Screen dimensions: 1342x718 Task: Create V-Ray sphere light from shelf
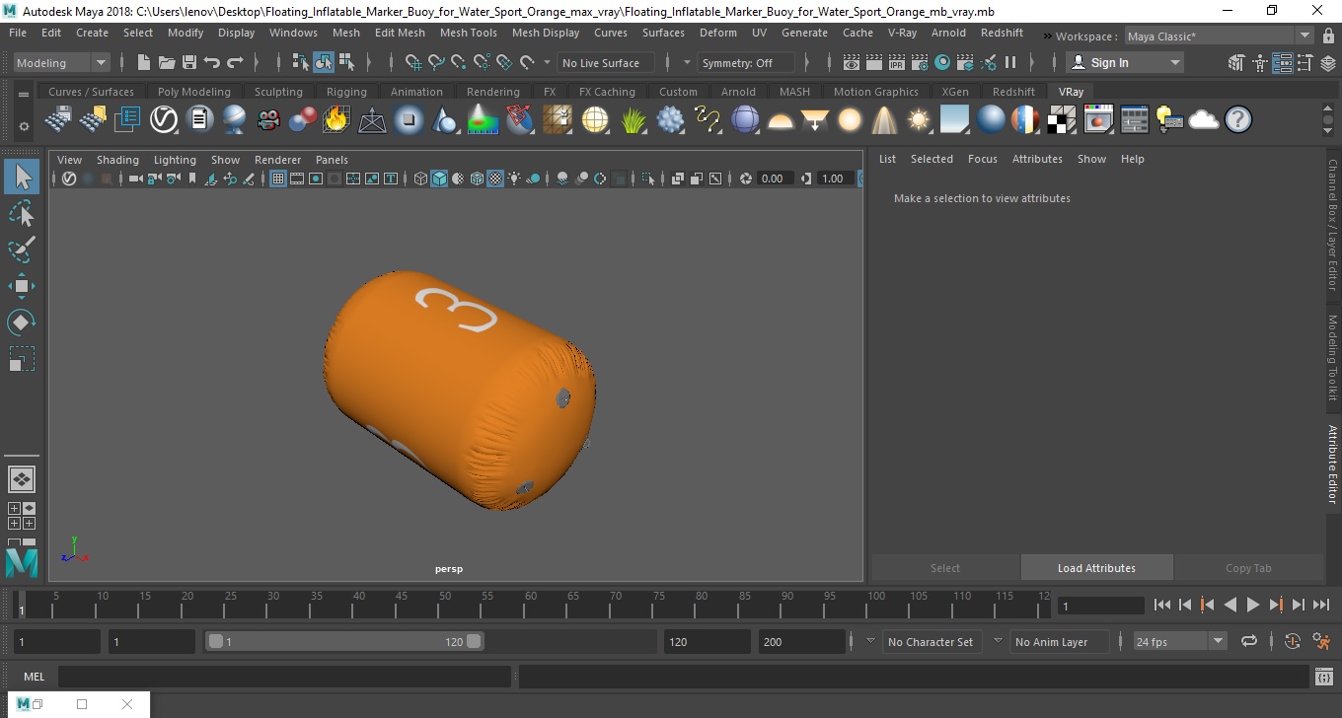850,120
